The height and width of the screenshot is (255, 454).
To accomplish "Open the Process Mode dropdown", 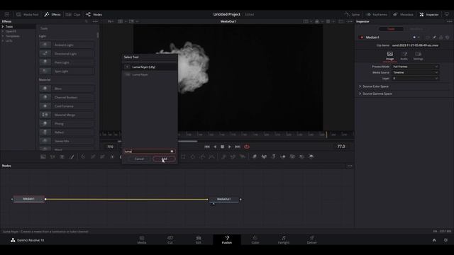I will tap(415, 67).
